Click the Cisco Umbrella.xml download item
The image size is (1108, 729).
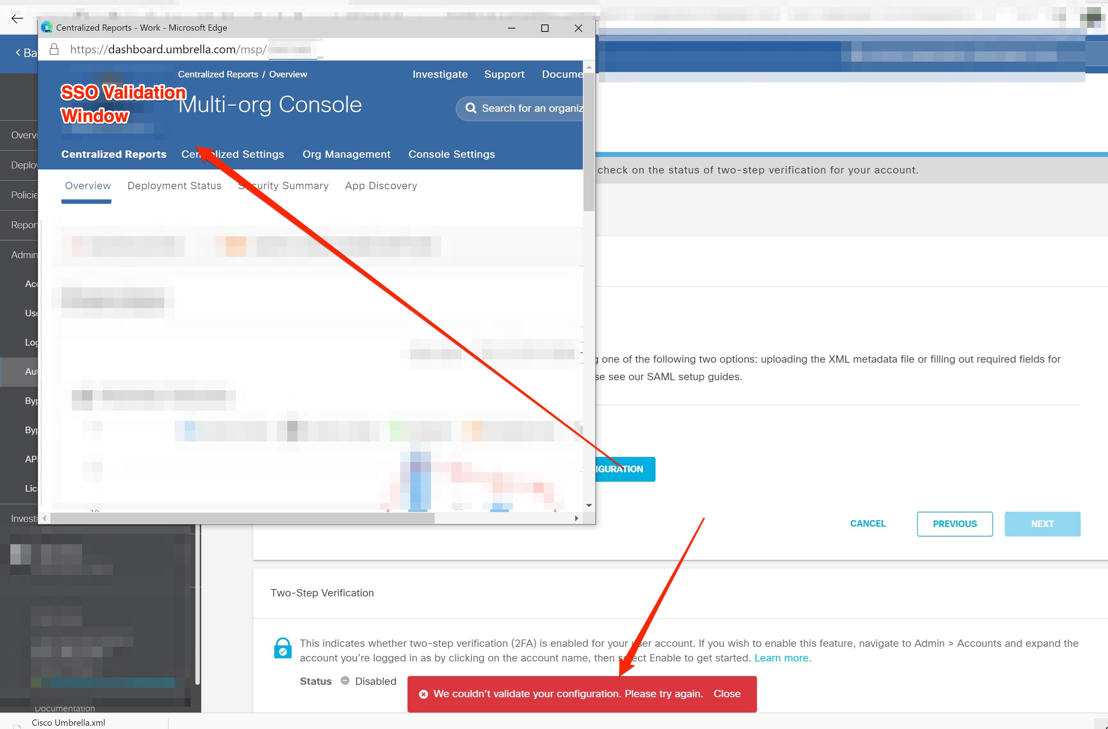(68, 722)
